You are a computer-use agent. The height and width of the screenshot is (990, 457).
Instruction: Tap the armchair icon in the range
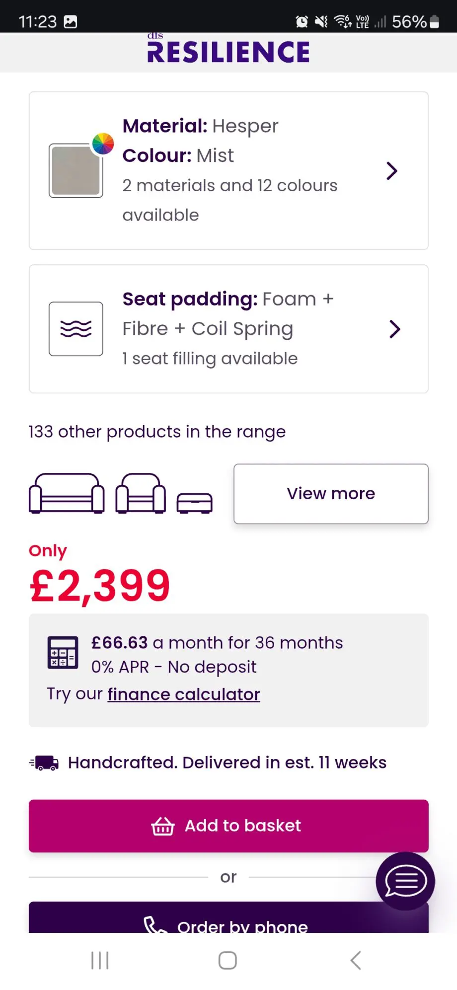pyautogui.click(x=141, y=493)
